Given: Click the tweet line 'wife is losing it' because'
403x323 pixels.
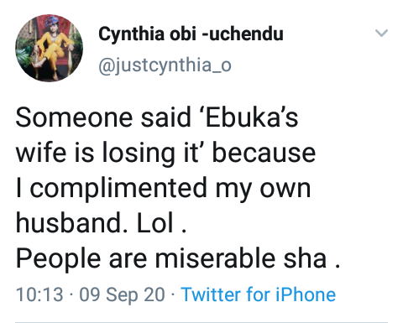Looking at the screenshot, I should 165,153.
